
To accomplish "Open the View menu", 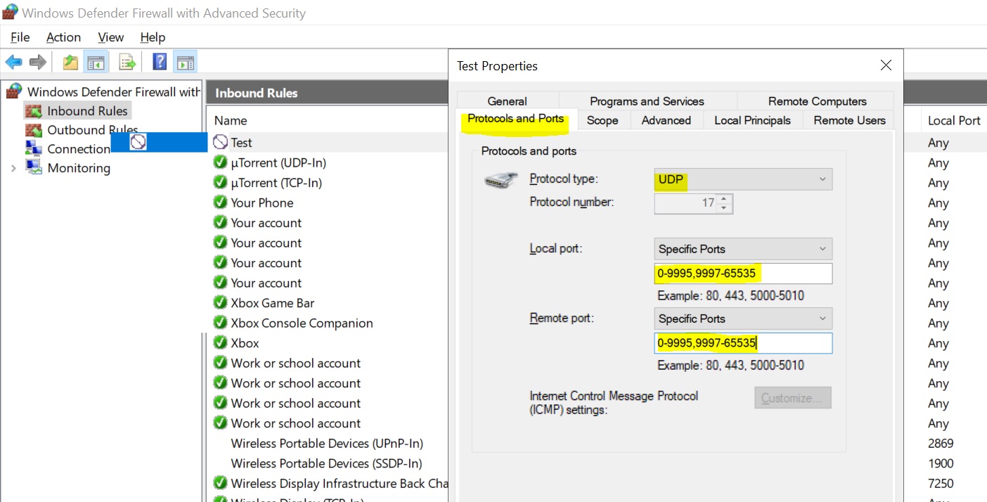I will [111, 37].
